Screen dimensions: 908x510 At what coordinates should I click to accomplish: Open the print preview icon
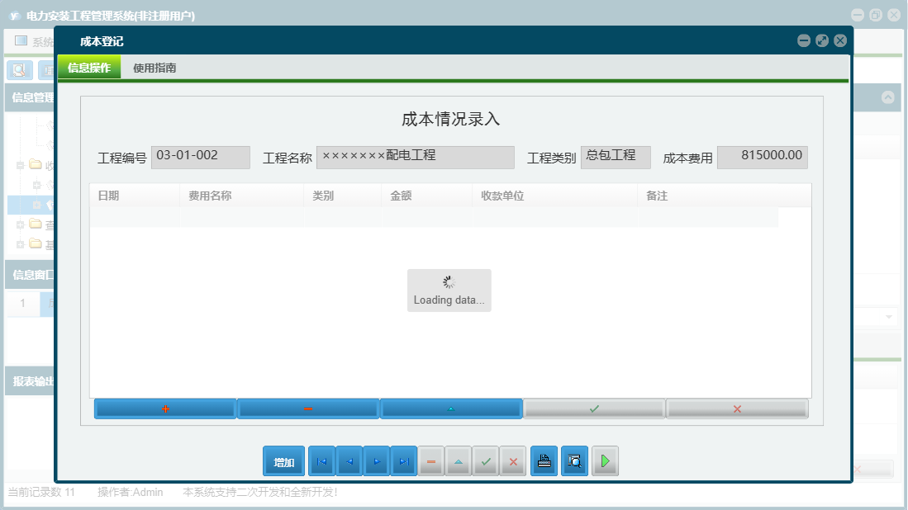point(574,460)
